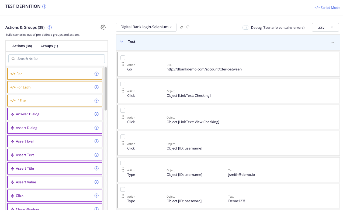Viewport: 343px width, 210px height.
Task: Open help beside Actions & Groups
Action: 49,27
